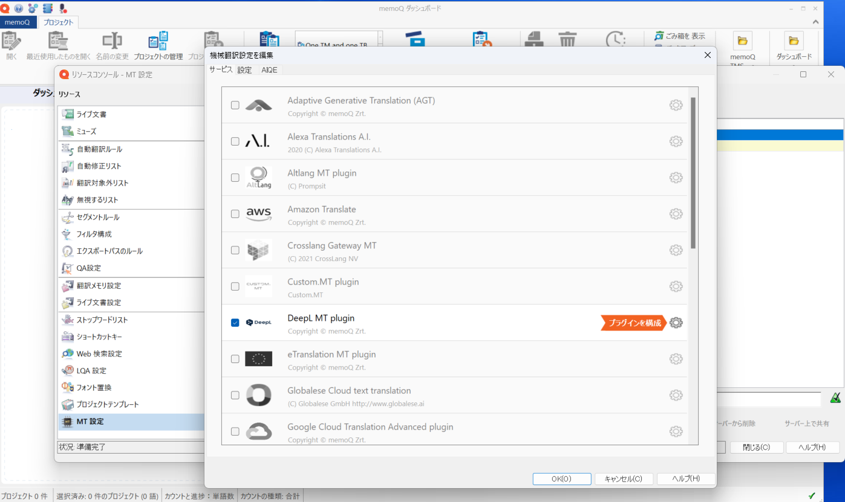Enable Adaptive Generative Translation (AGT) checkbox
Image resolution: width=845 pixels, height=502 pixels.
(235, 105)
